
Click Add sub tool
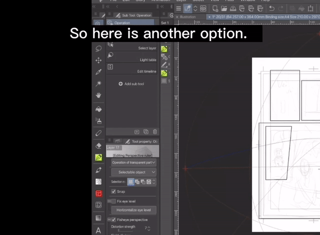click(131, 84)
